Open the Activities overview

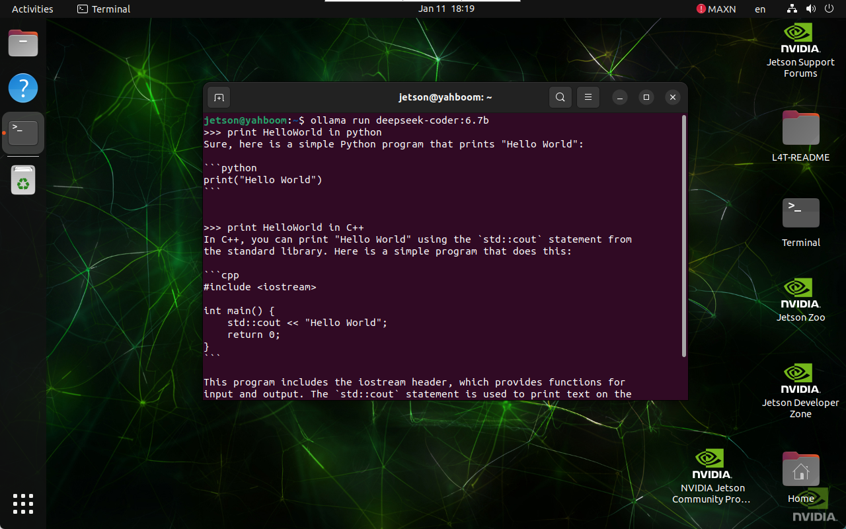click(x=32, y=9)
